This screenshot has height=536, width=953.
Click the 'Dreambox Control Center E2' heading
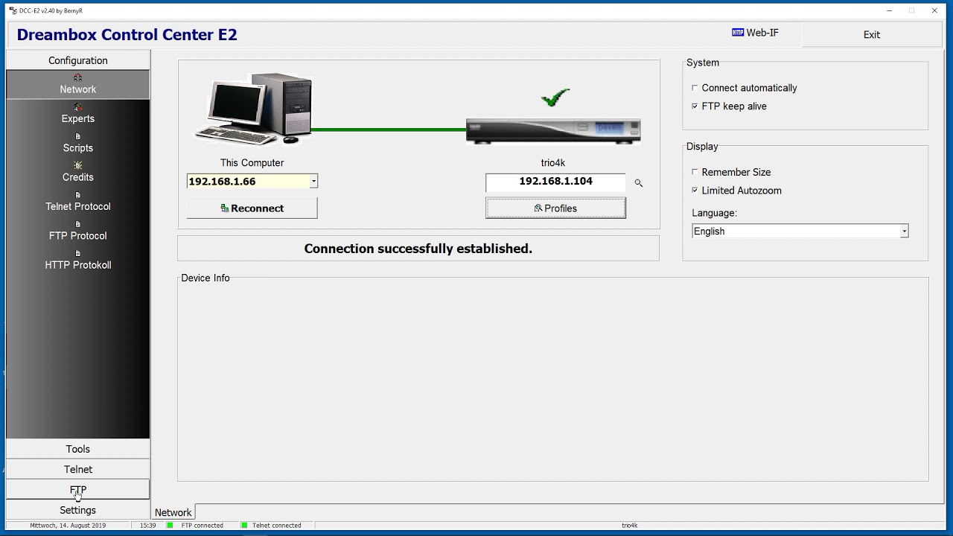tap(127, 35)
